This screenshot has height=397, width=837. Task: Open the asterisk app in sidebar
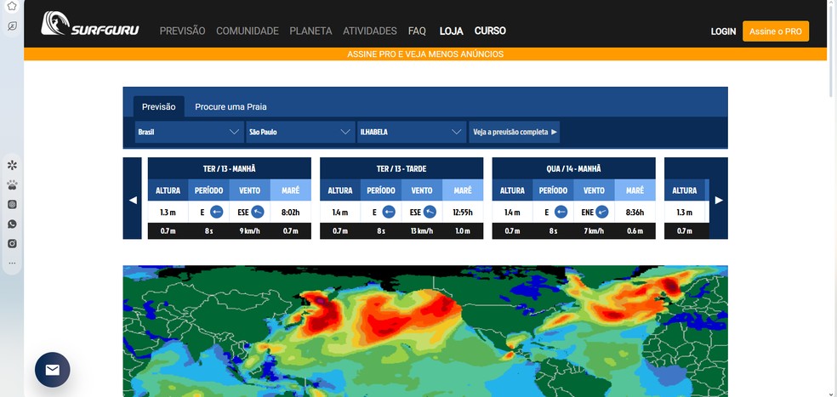[12, 165]
